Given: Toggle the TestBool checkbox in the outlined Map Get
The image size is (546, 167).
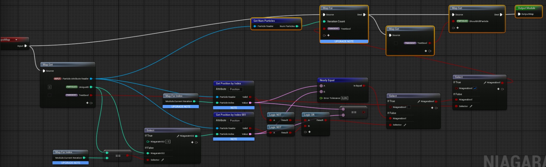Looking at the screenshot, I should point(396,43).
